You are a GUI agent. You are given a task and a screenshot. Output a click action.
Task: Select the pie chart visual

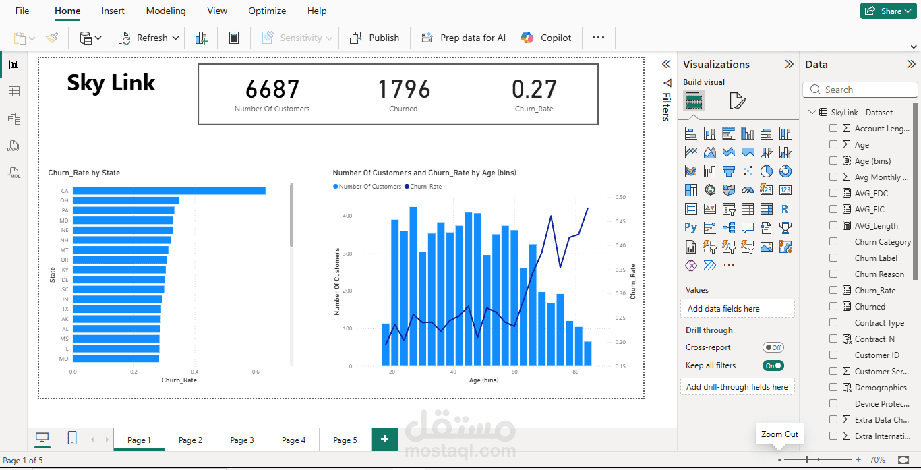pyautogui.click(x=767, y=171)
